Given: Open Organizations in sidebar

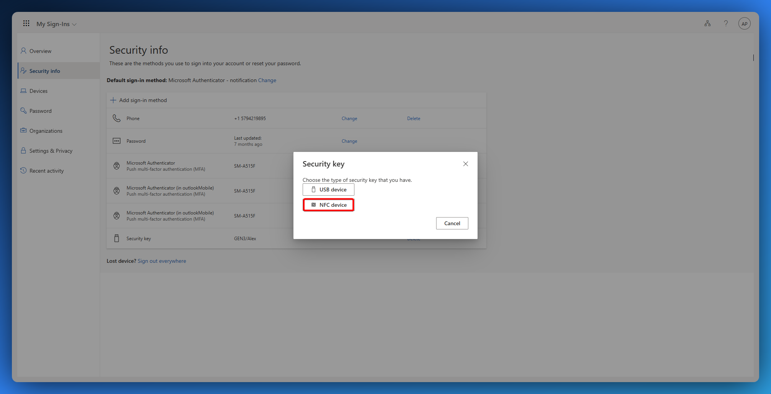Looking at the screenshot, I should click(59, 131).
